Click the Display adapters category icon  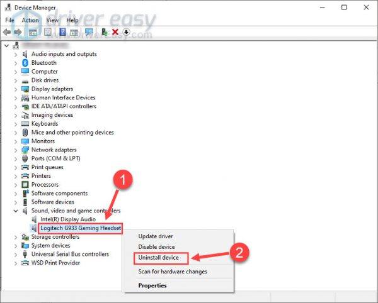click(25, 89)
